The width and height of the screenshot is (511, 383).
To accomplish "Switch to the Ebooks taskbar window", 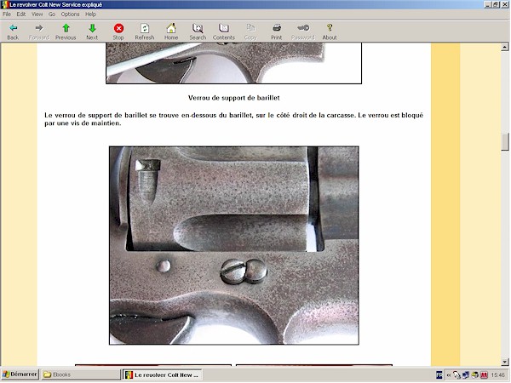I will 81,374.
